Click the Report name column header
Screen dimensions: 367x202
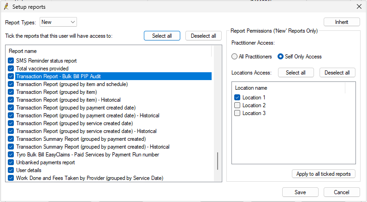(x=23, y=51)
